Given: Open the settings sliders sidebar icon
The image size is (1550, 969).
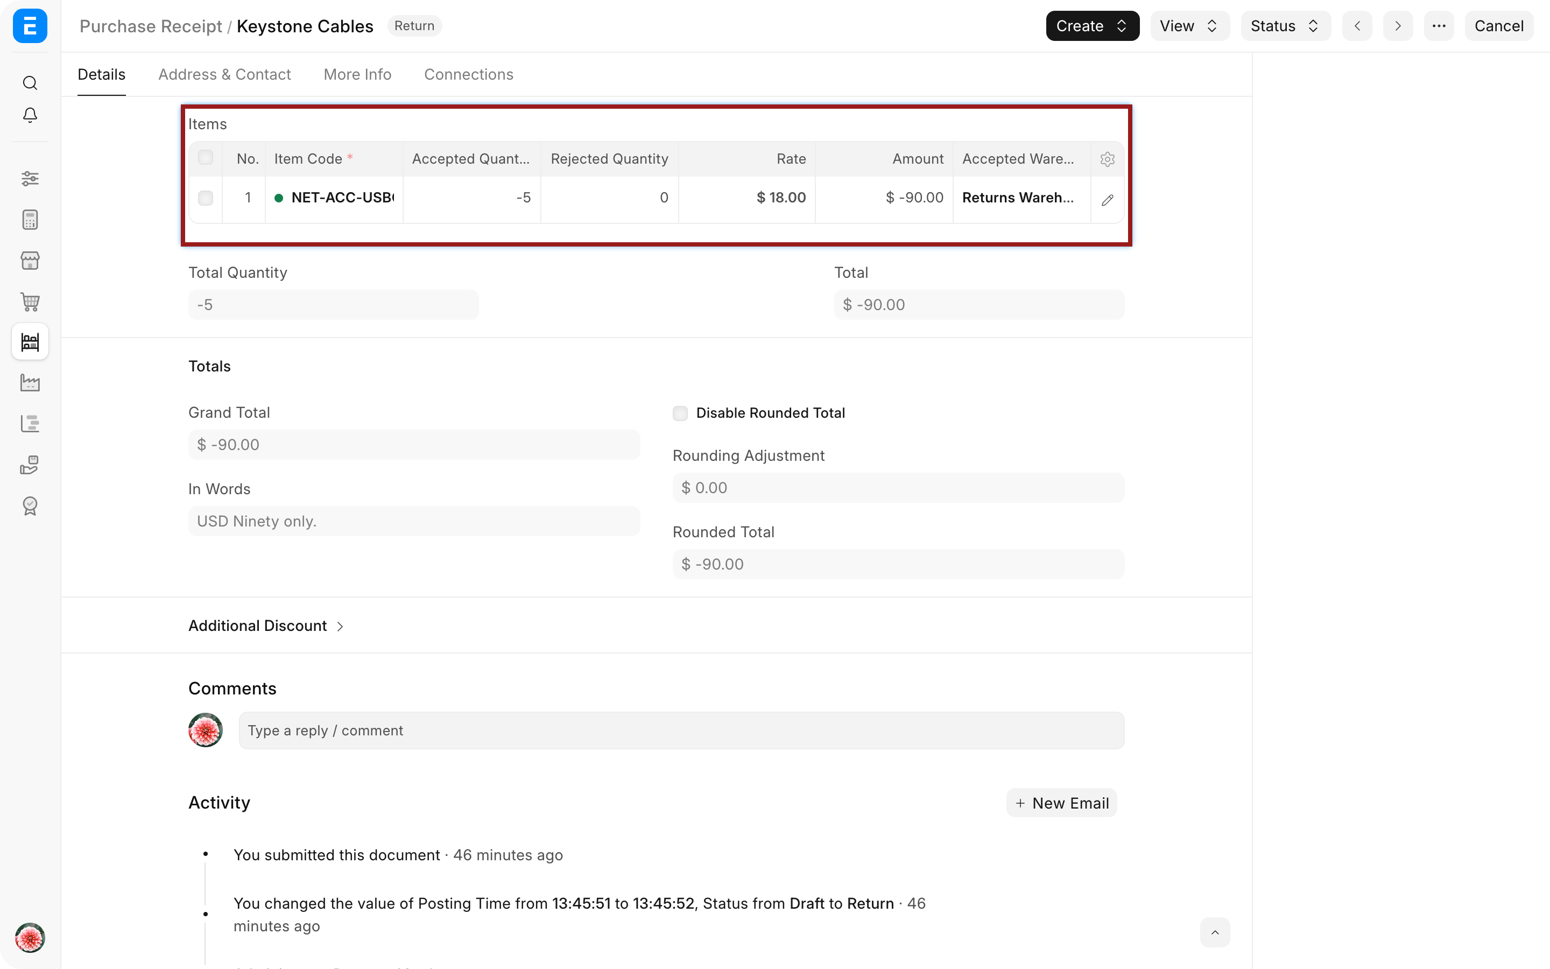Looking at the screenshot, I should click(x=30, y=178).
